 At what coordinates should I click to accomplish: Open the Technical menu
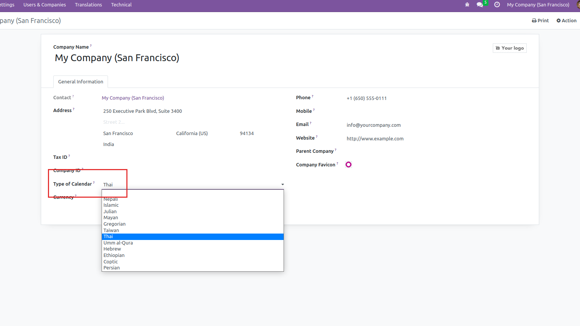tap(121, 5)
